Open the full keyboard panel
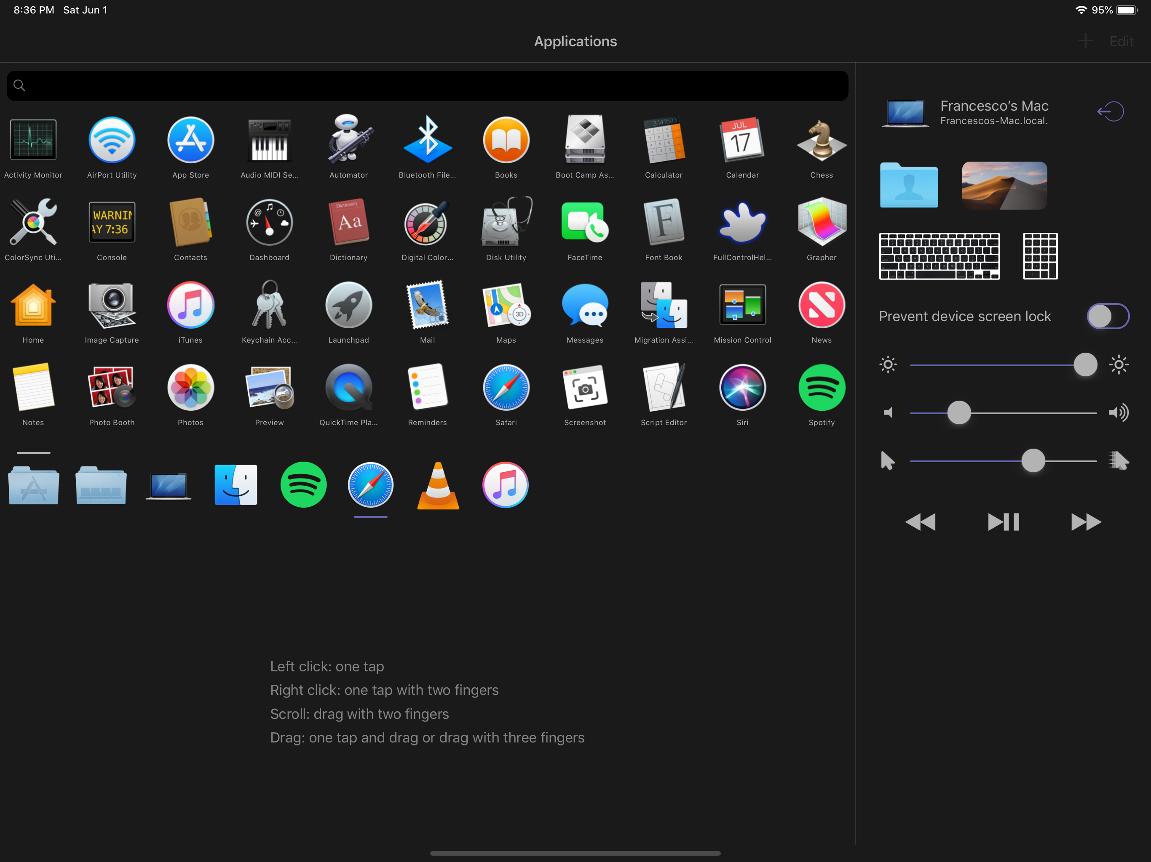This screenshot has width=1151, height=862. tap(939, 256)
